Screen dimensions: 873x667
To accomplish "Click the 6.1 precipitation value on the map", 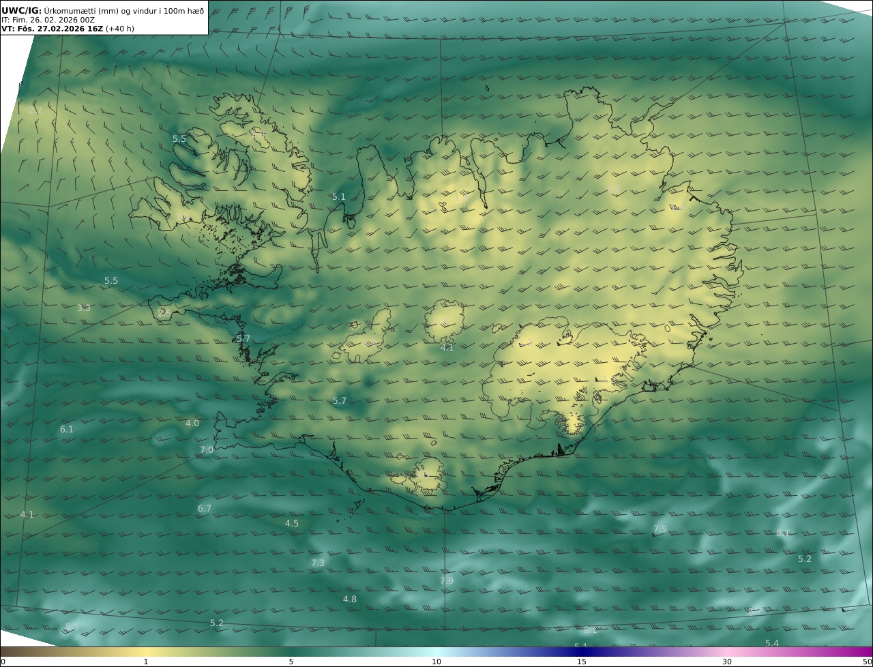I will [66, 430].
